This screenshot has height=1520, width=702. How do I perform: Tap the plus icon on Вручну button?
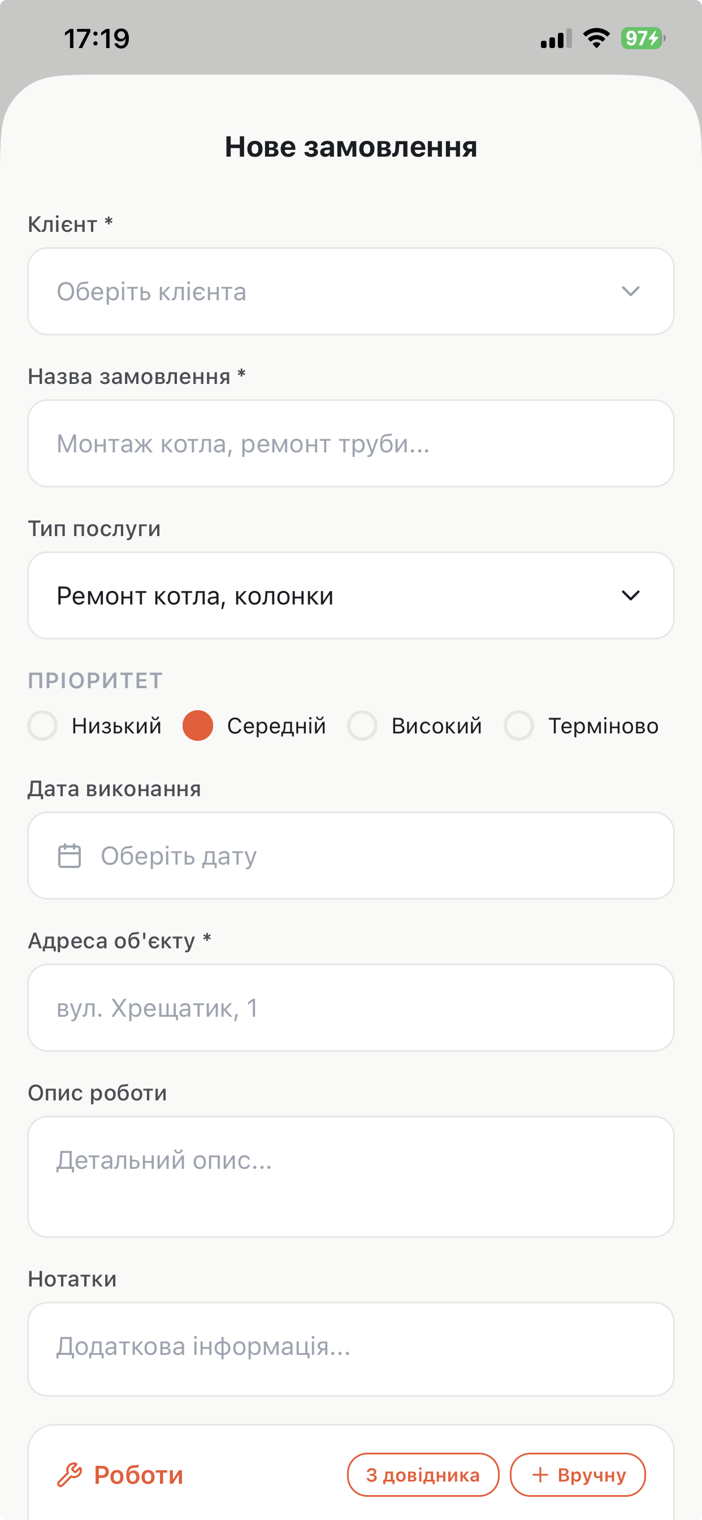[540, 1475]
